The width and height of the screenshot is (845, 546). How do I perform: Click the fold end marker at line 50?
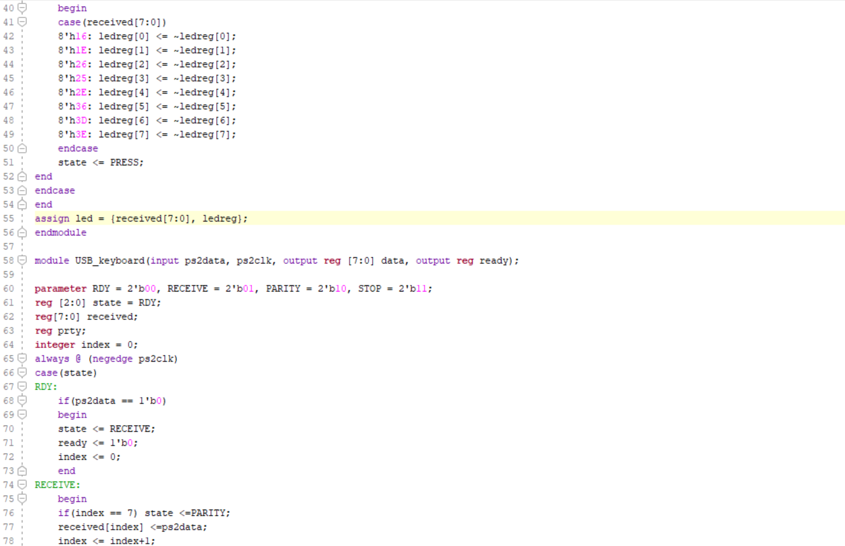coord(22,148)
